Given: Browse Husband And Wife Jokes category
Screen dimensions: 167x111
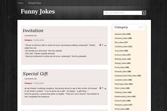Looking at the screenshot, I should pos(126,76).
